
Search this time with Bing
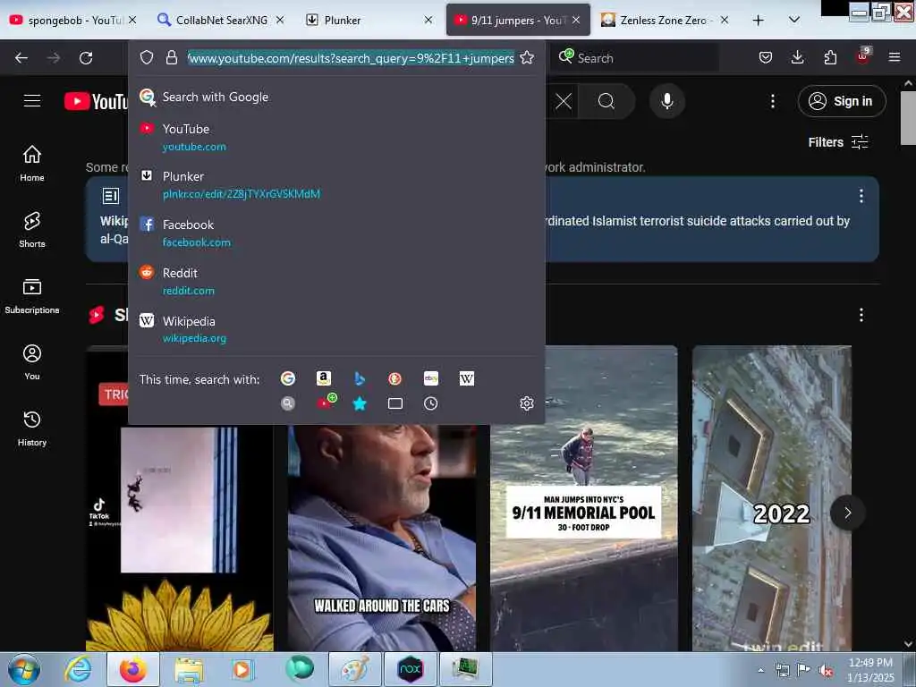[x=360, y=378]
